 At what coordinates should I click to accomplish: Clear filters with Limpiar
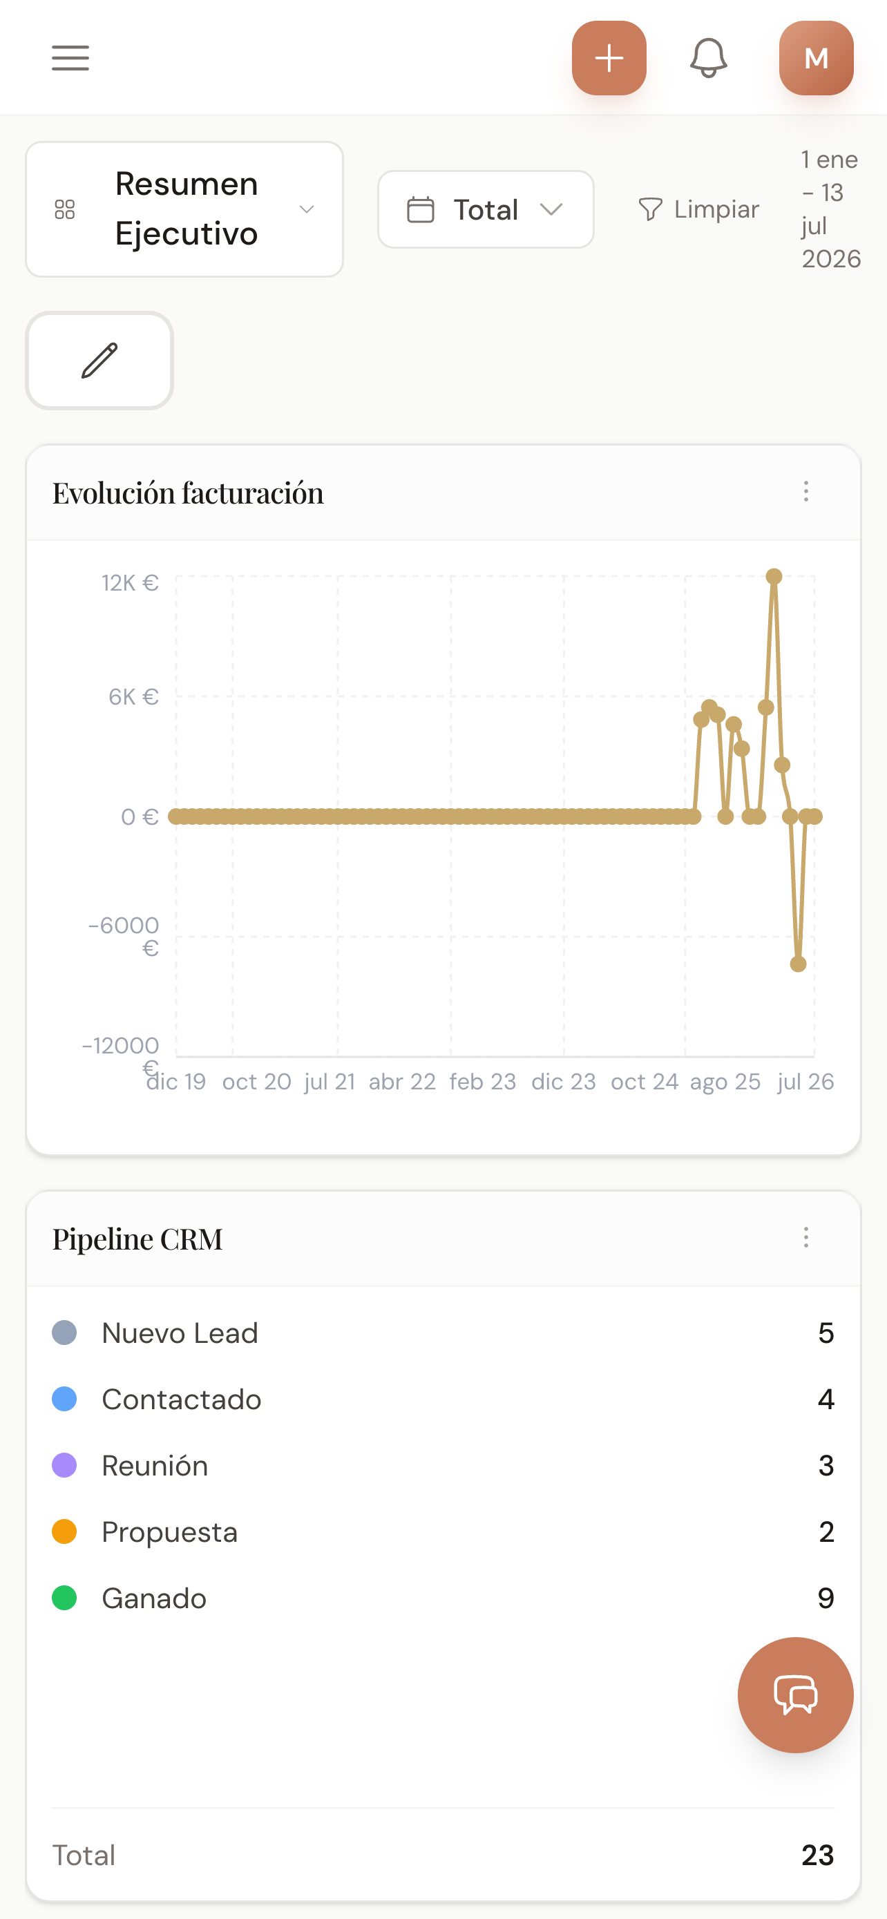coord(698,209)
